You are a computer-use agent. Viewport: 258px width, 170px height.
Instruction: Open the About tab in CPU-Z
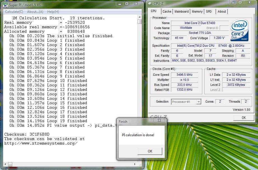pos(222,11)
